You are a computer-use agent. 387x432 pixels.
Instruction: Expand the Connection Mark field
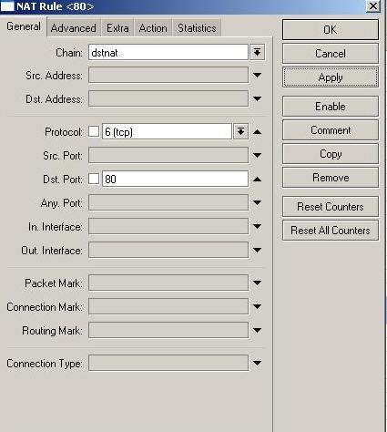coord(257,306)
